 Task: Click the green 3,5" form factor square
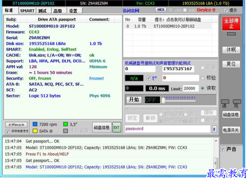tap(65, 124)
